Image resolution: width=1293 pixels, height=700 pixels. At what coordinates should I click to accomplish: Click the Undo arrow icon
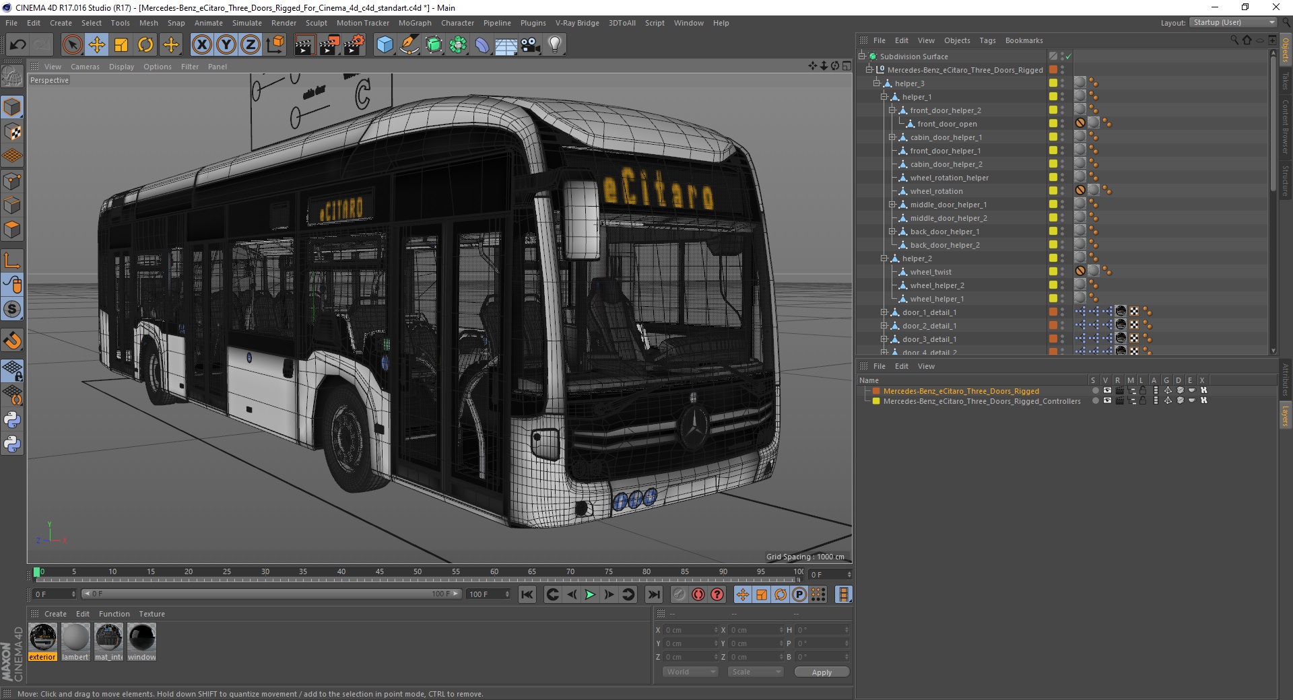pyautogui.click(x=18, y=45)
